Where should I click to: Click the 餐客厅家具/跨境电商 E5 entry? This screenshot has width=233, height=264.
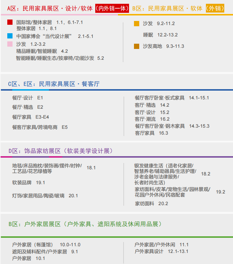40,127
